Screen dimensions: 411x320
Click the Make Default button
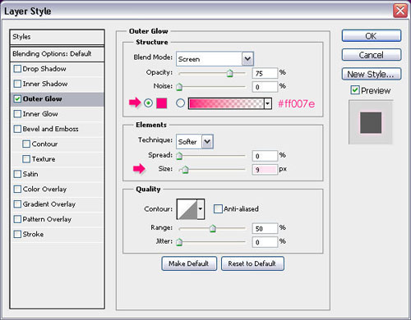pyautogui.click(x=189, y=263)
